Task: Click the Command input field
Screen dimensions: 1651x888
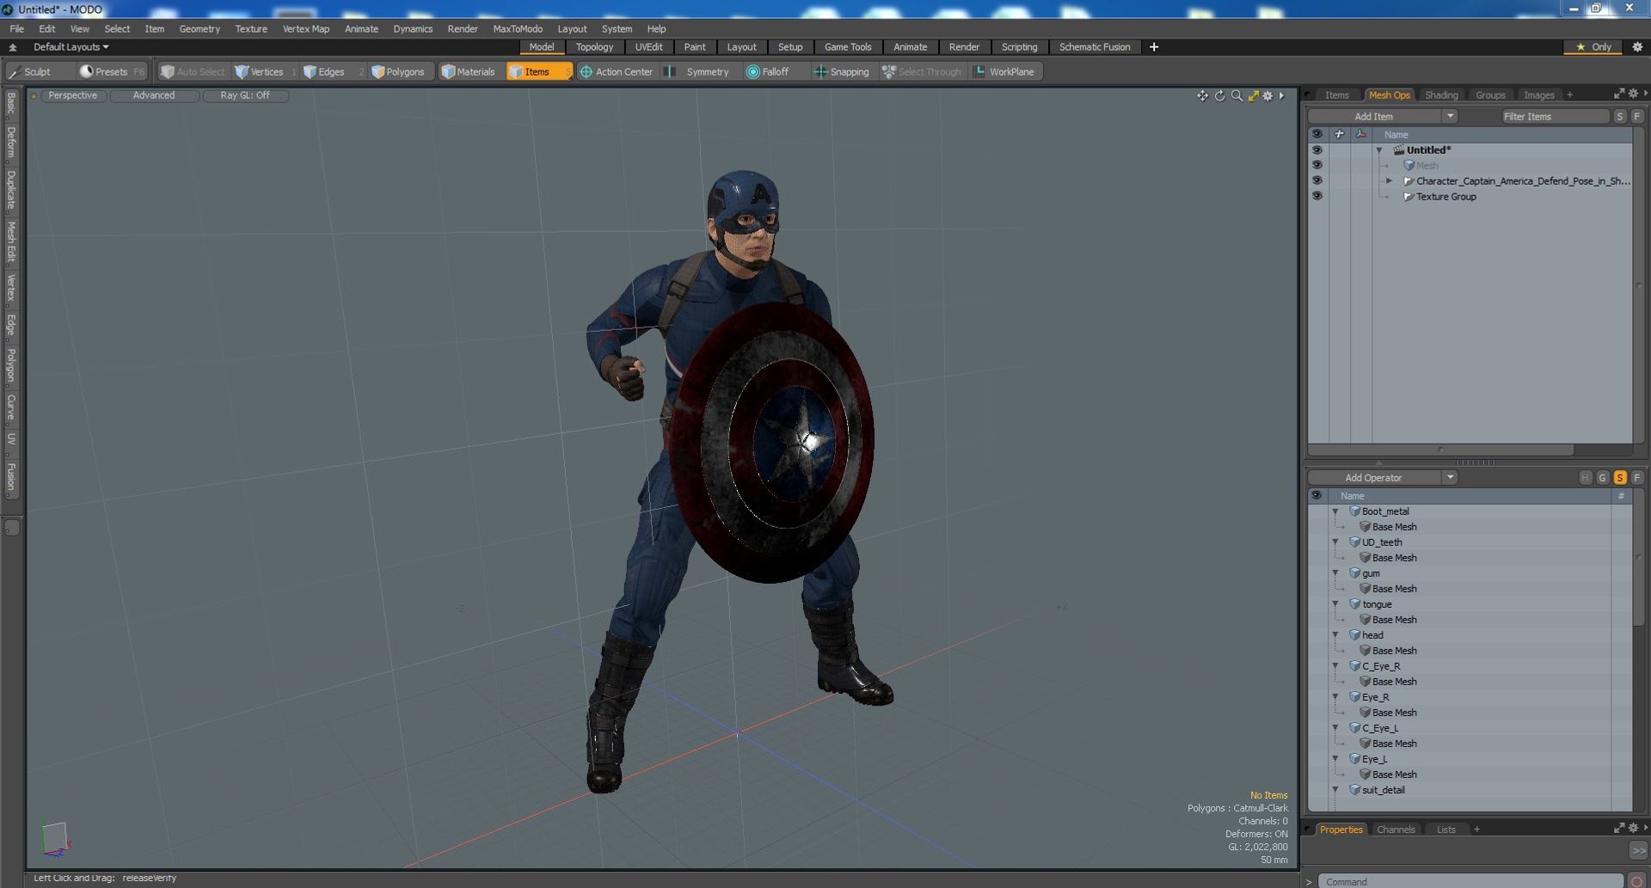Action: [x=1470, y=881]
